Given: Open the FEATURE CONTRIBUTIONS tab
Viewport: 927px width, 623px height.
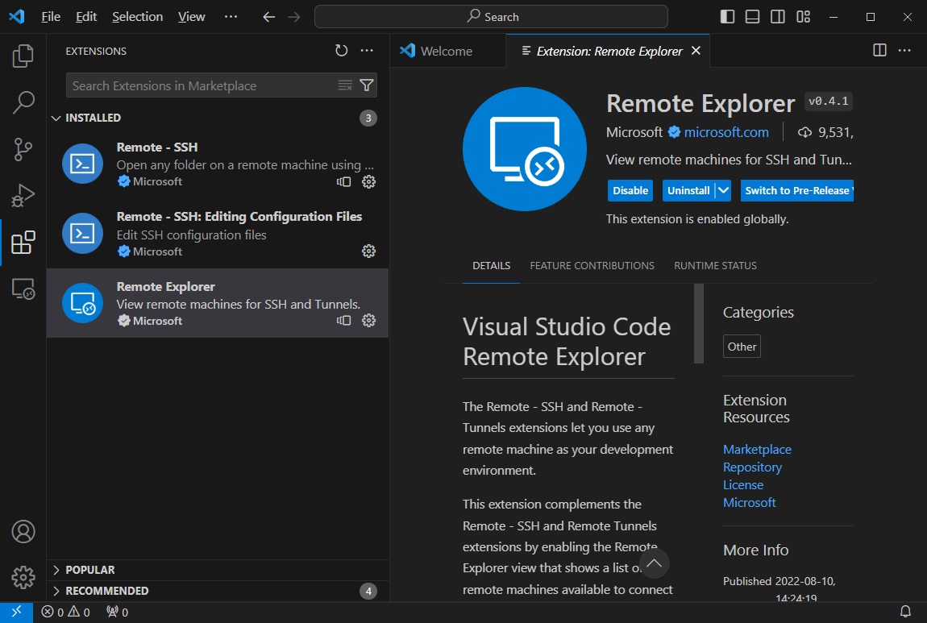Looking at the screenshot, I should click(592, 265).
